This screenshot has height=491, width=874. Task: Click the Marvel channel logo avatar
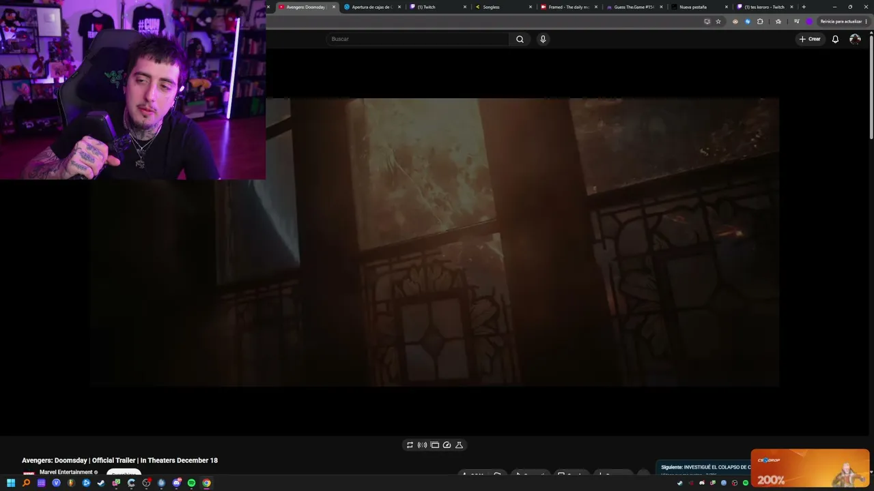click(x=29, y=473)
